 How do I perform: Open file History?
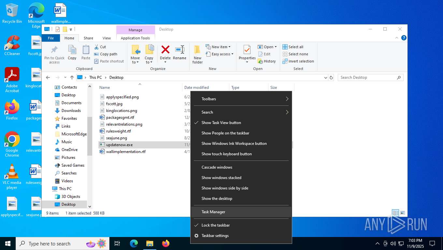pos(267,61)
